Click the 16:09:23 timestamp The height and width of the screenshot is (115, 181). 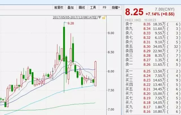coord(150,20)
